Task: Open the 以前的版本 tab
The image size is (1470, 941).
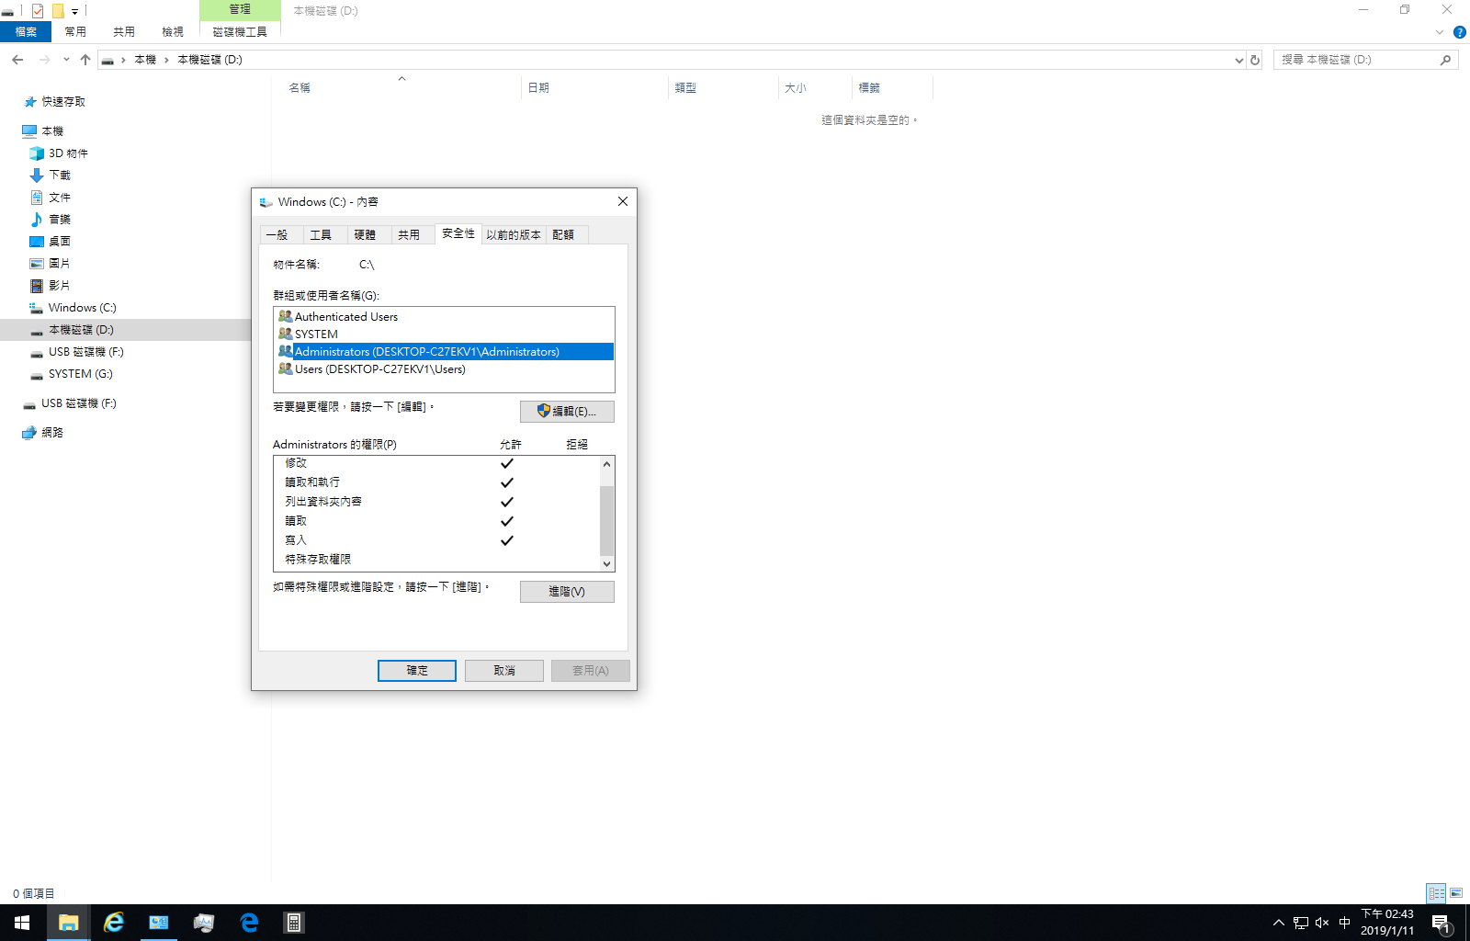Action: 514,235
